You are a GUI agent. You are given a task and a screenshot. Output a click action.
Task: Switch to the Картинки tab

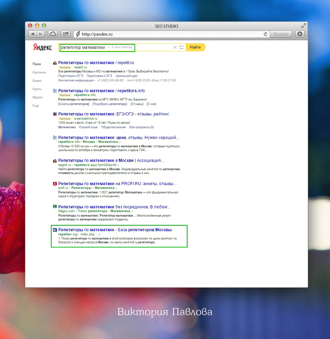pos(39,72)
